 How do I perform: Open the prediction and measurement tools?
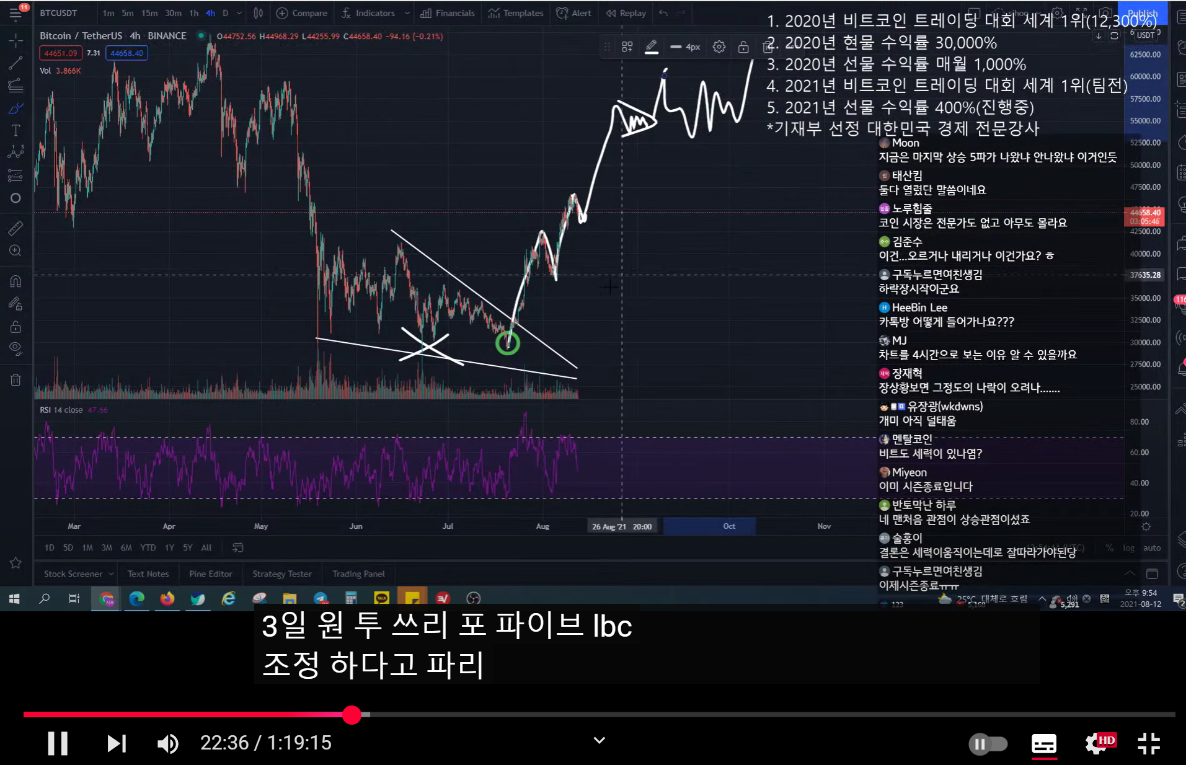click(x=15, y=176)
